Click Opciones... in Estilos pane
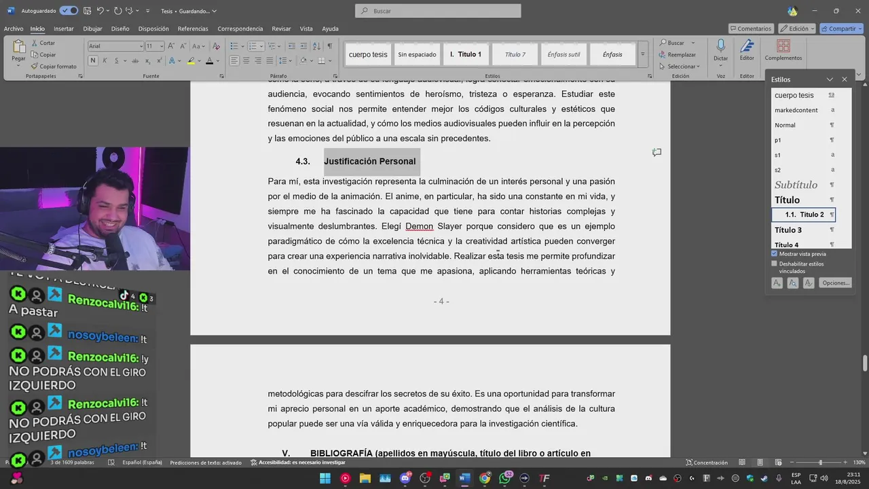 point(835,283)
